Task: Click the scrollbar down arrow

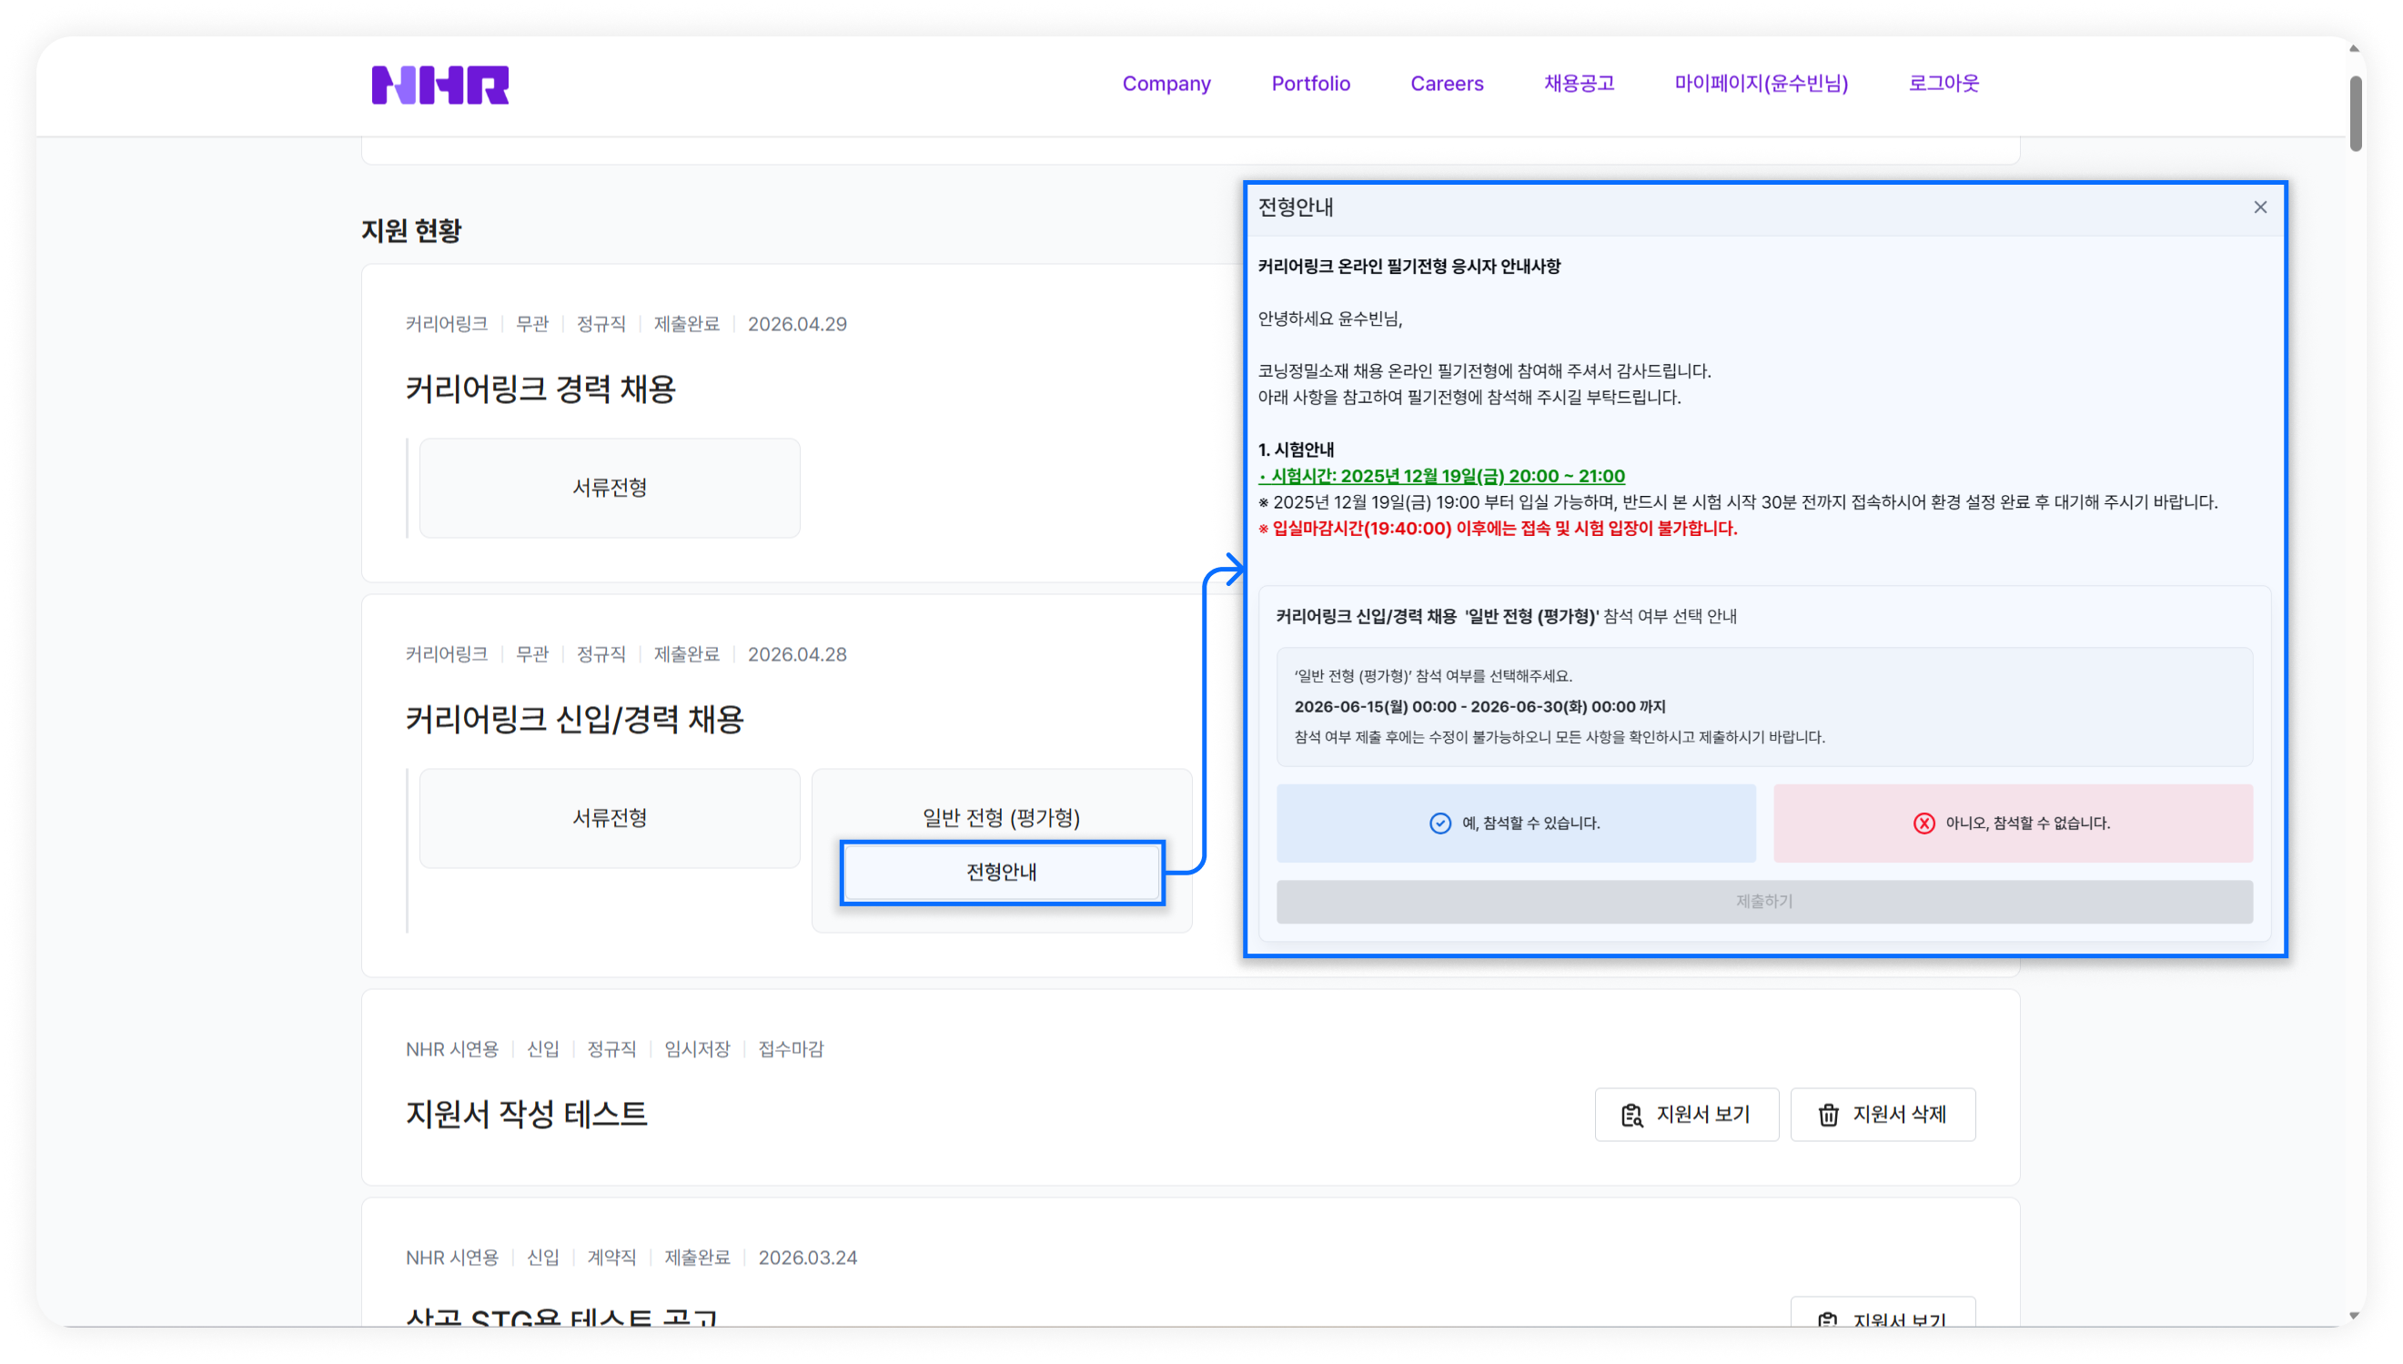Action: (2354, 1316)
